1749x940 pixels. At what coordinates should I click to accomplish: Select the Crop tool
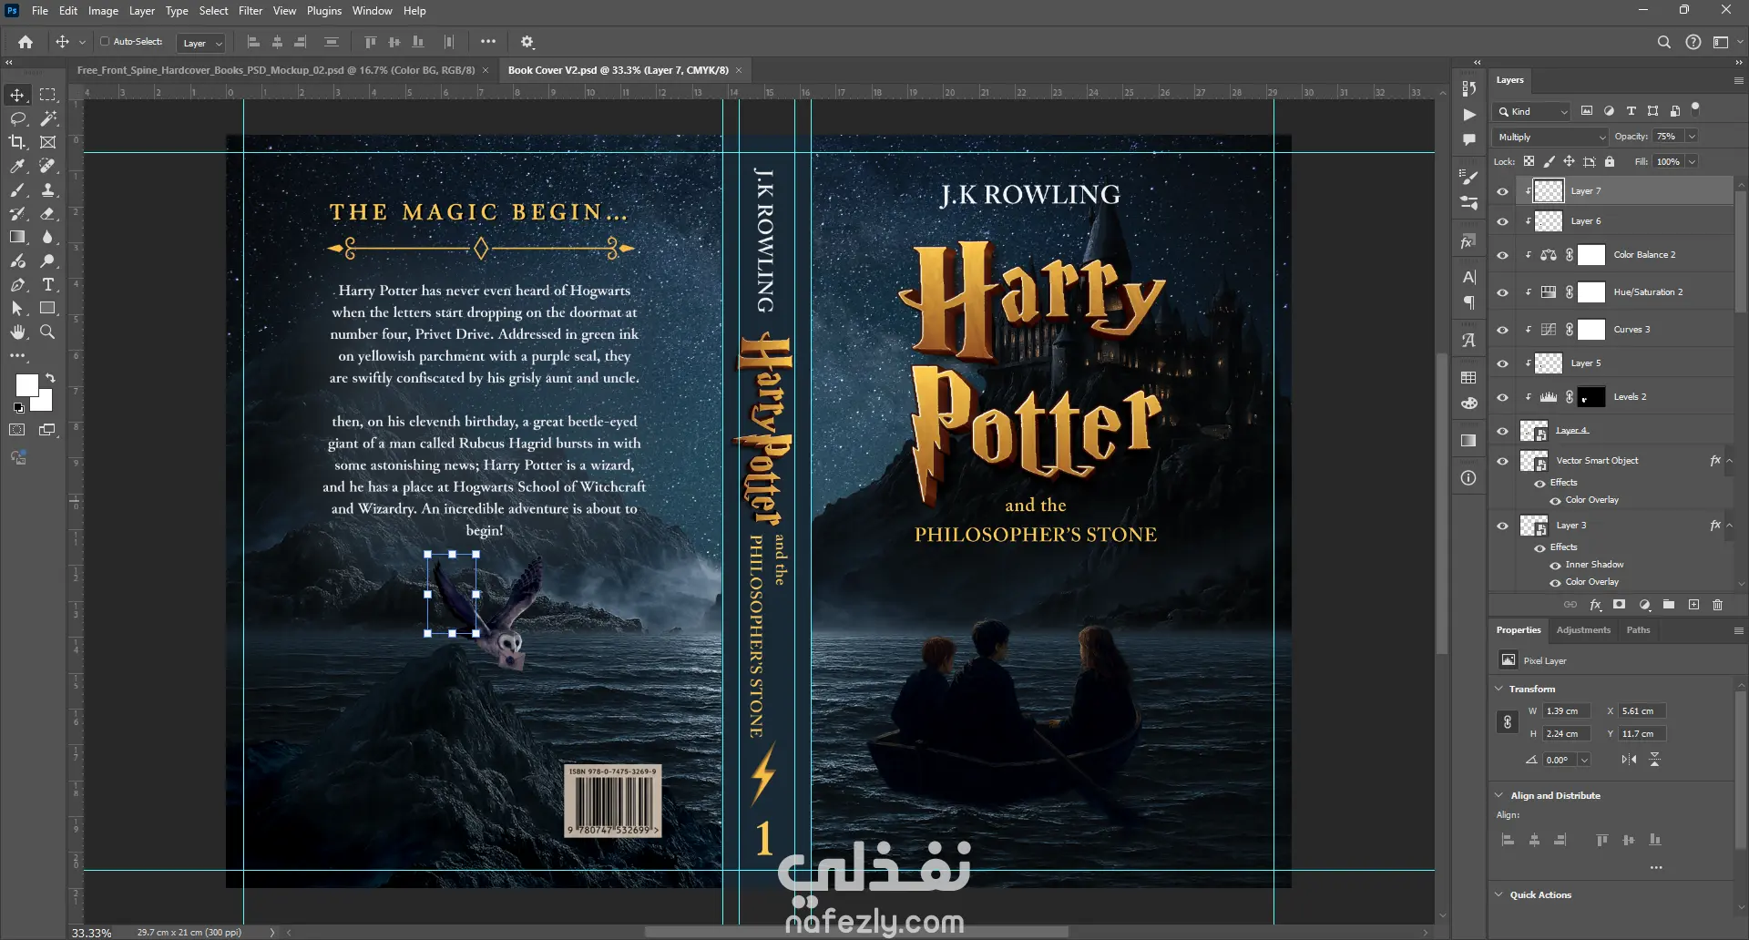17,142
